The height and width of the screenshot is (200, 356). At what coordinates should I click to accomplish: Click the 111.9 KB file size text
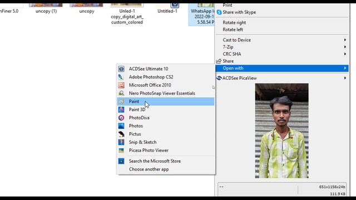338,194
